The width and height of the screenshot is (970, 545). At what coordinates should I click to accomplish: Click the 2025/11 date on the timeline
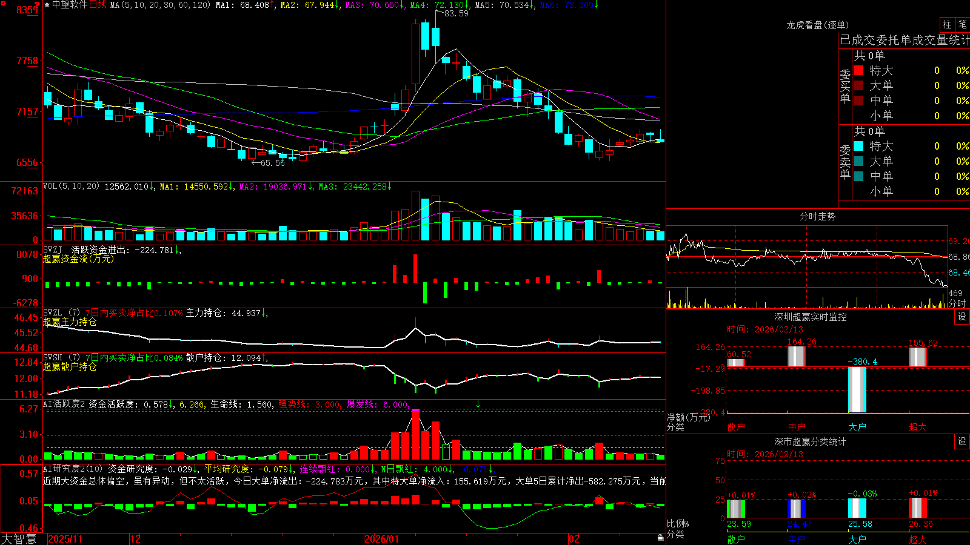(65, 539)
